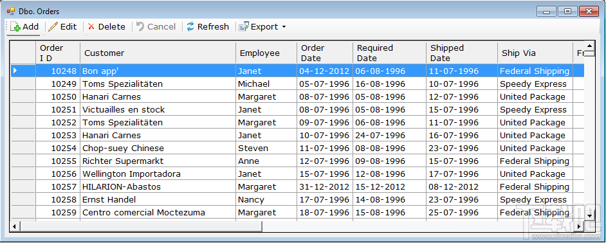The height and width of the screenshot is (243, 606).
Task: Select Wellington Importadora customer cell
Action: [158, 174]
